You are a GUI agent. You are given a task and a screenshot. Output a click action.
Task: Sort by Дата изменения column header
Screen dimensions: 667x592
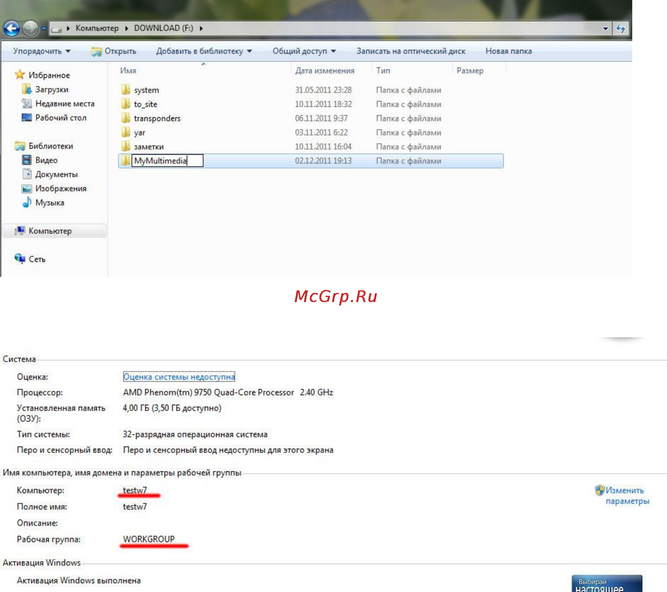(325, 70)
